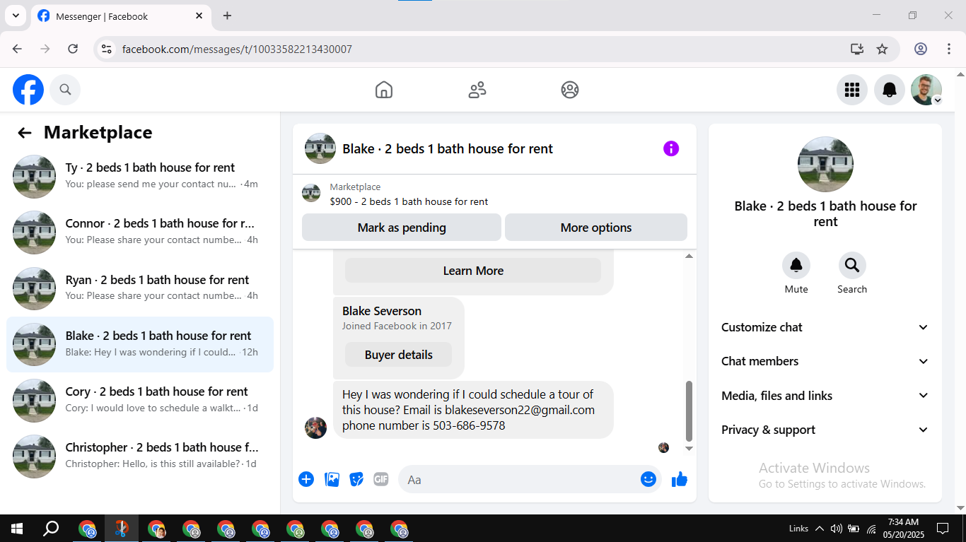The width and height of the screenshot is (966, 542).
Task: Open the tab search dropdown arrow
Action: pos(16,16)
